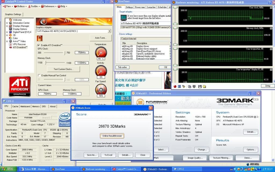Open the Profiles menu dropdown
The height and width of the screenshot is (172, 275).
click(x=34, y=6)
